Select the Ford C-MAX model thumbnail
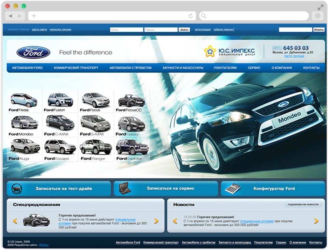The image size is (328, 250). pyautogui.click(x=60, y=125)
